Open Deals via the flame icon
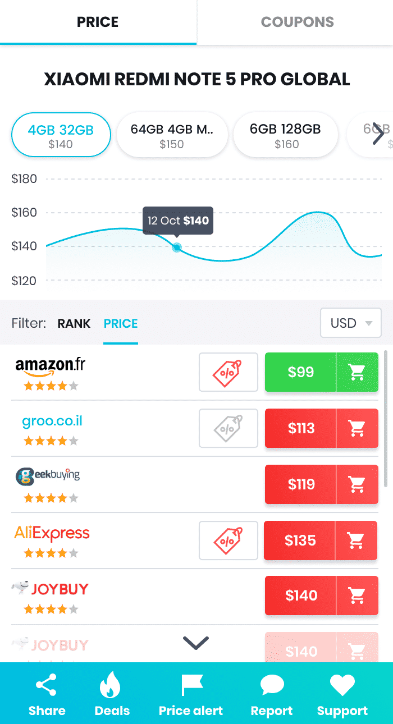This screenshot has height=724, width=393. tap(112, 686)
